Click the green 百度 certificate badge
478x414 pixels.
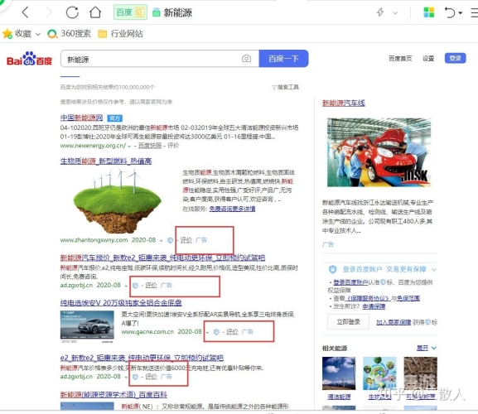130,12
